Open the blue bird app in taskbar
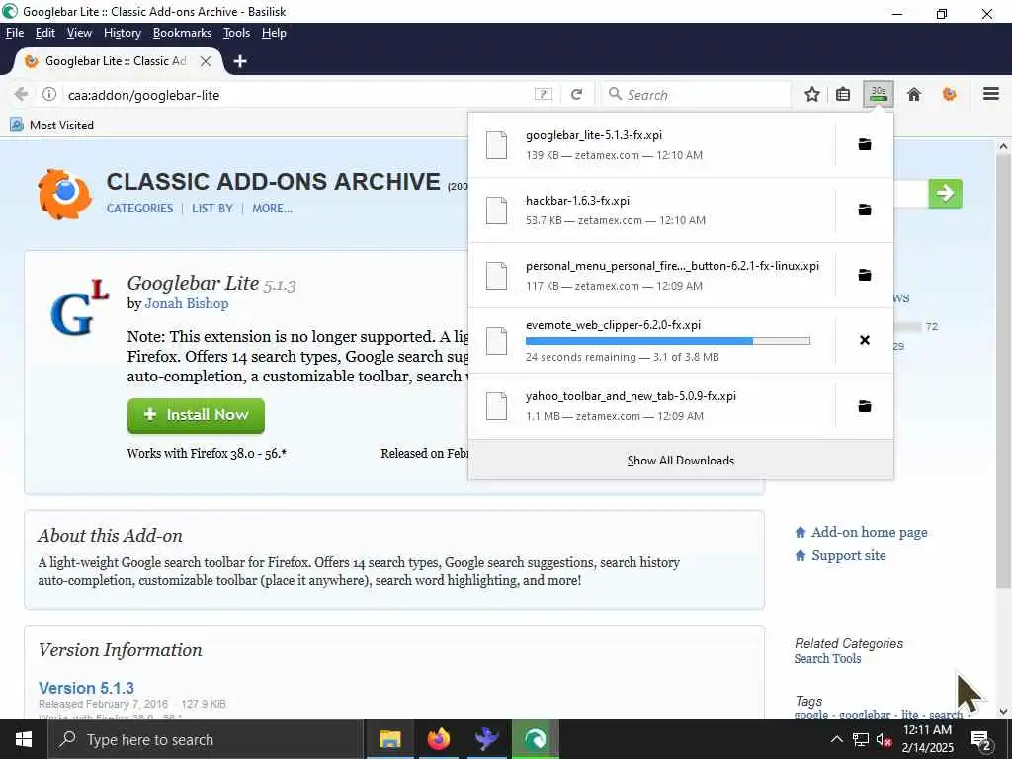 click(486, 739)
